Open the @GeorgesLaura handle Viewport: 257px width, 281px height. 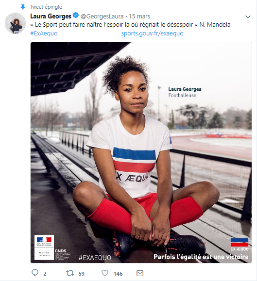pos(102,17)
